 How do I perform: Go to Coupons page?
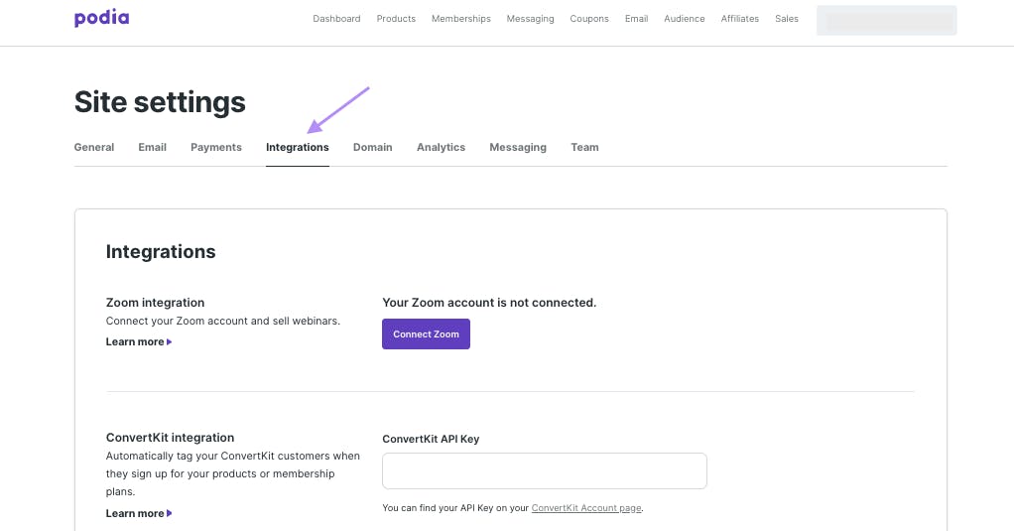coord(589,19)
